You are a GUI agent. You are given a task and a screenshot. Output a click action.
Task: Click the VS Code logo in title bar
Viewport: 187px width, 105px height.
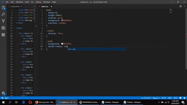[x=3, y=2]
